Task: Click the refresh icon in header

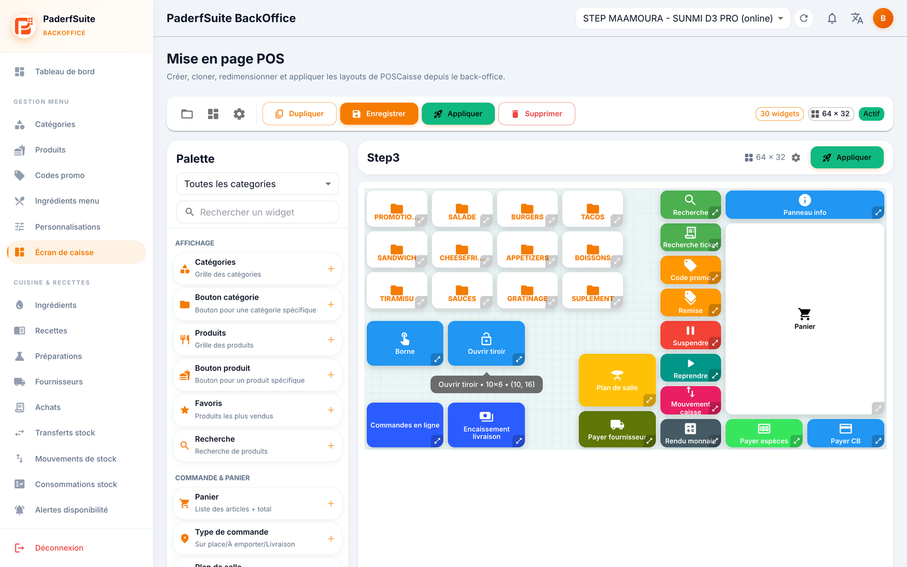Action: pos(804,18)
